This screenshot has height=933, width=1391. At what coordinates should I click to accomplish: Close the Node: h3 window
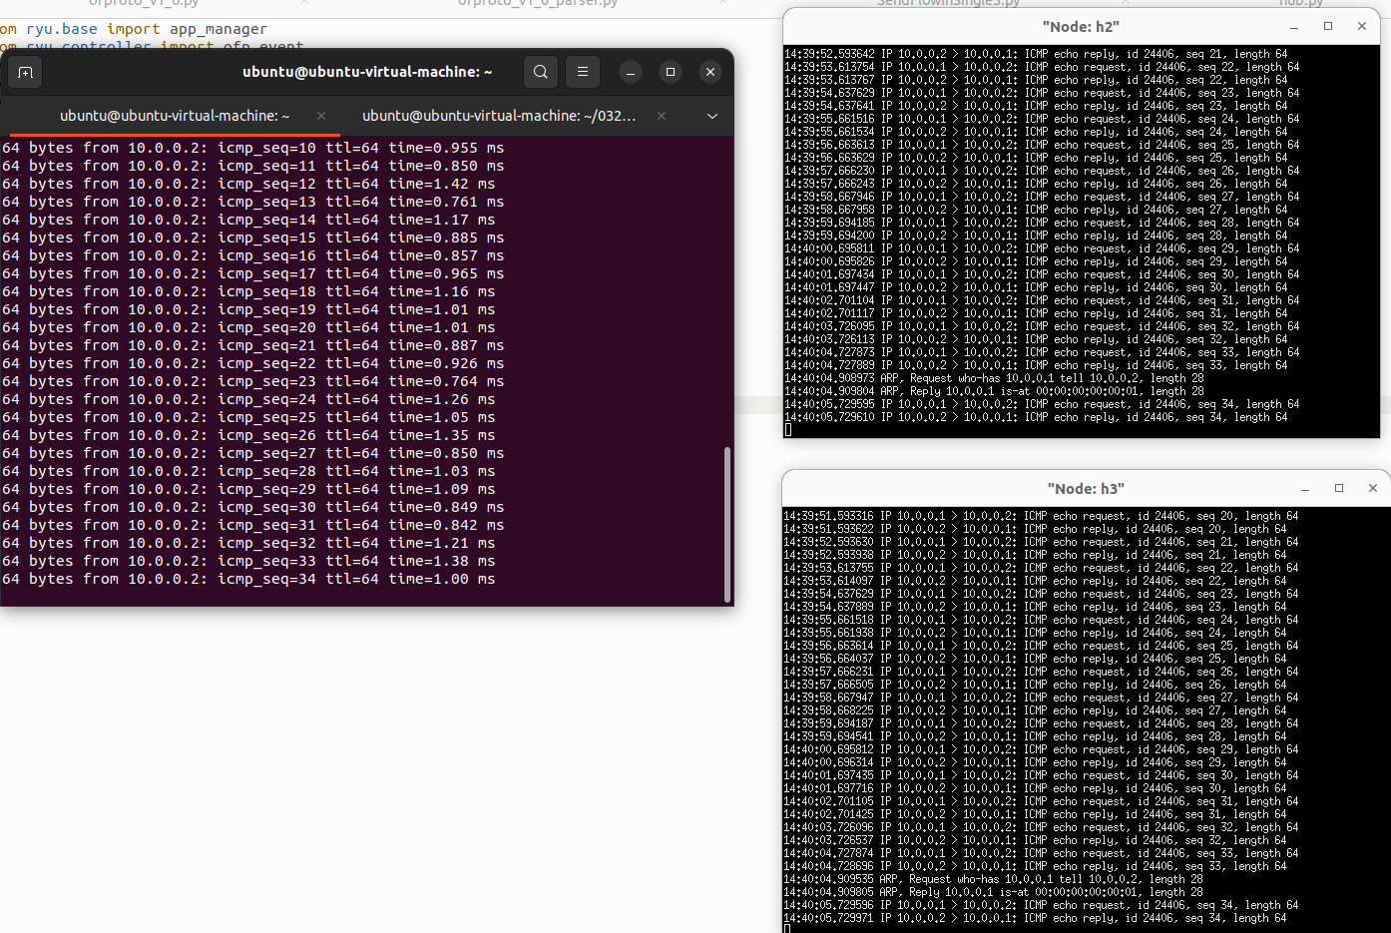(x=1373, y=489)
